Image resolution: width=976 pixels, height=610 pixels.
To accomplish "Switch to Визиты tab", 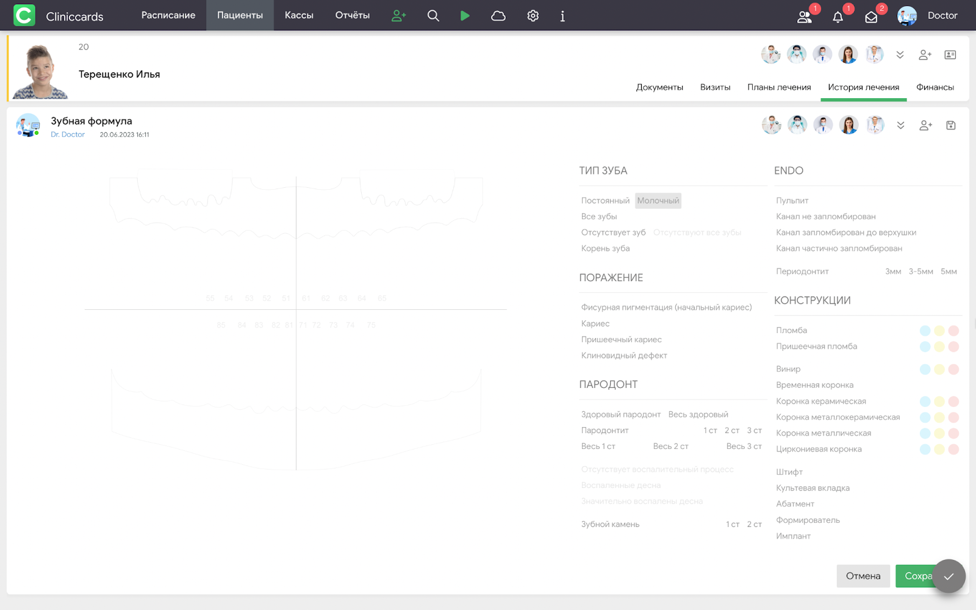I will point(715,87).
